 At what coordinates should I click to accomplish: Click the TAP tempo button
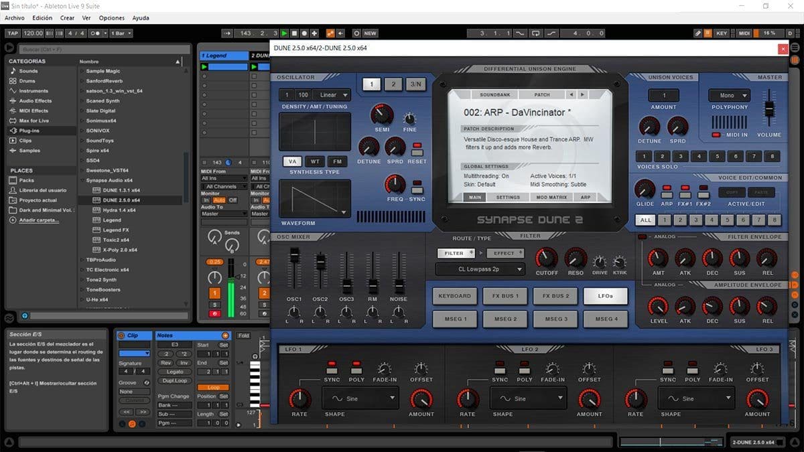12,33
